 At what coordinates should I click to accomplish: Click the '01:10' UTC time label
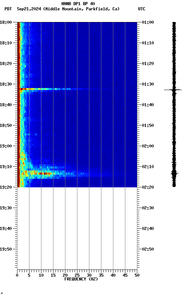pyautogui.click(x=148, y=43)
